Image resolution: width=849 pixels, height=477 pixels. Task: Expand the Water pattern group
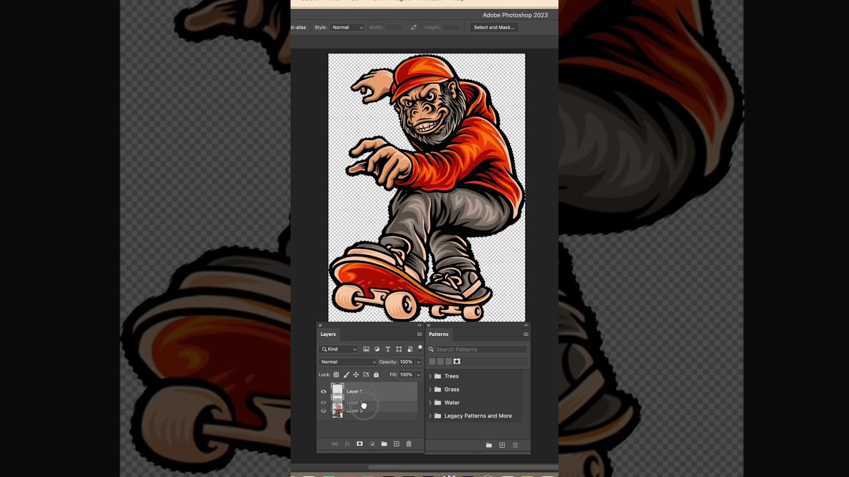pyautogui.click(x=430, y=403)
